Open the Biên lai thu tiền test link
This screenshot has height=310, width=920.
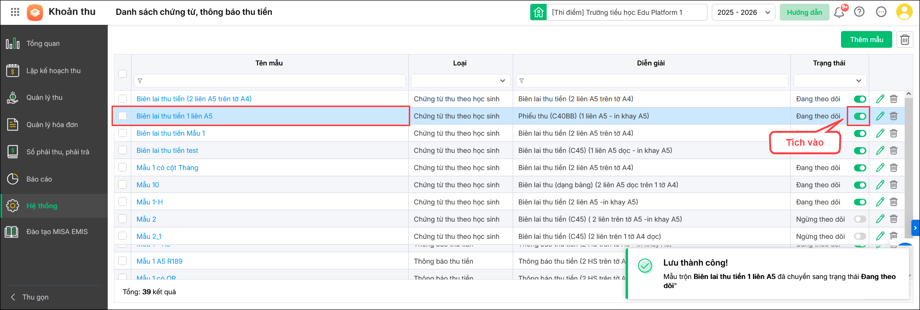167,150
